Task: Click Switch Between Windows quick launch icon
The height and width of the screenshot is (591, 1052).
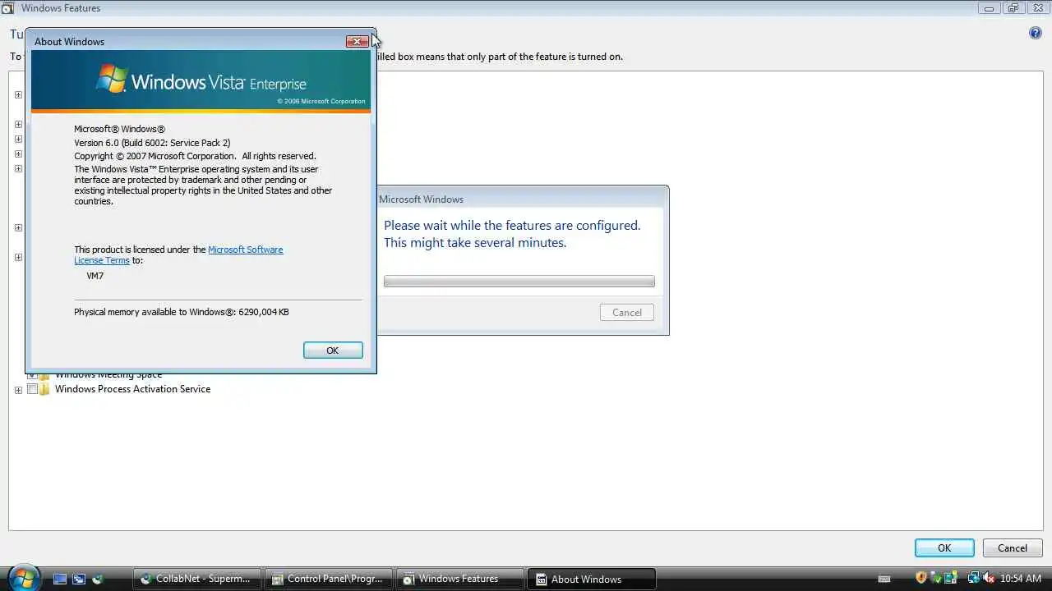Action: [x=79, y=579]
